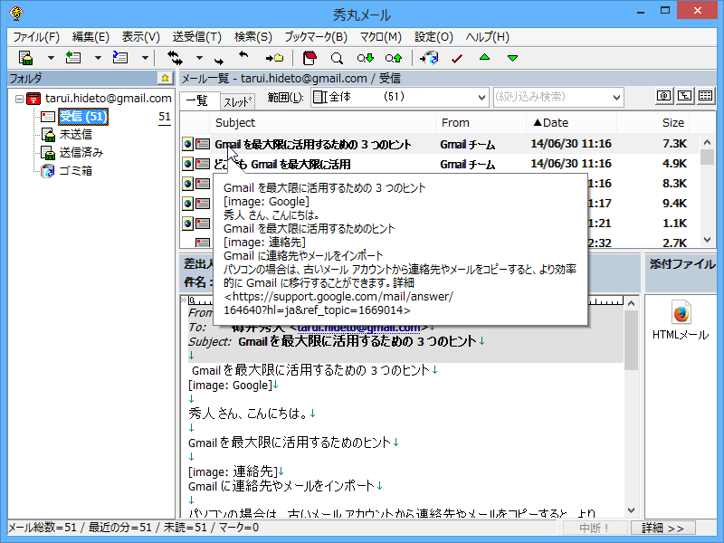
Task: Click the receive-only arrow icon
Action: point(243,55)
